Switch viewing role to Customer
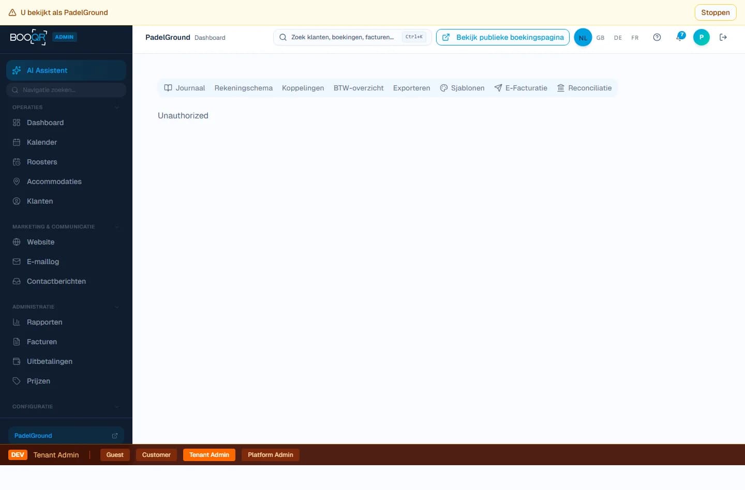This screenshot has height=490, width=745. 156,455
